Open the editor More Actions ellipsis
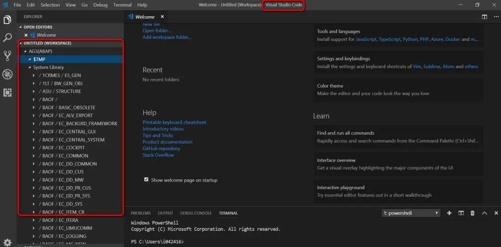Screen dimensions: 501x247 [496, 17]
